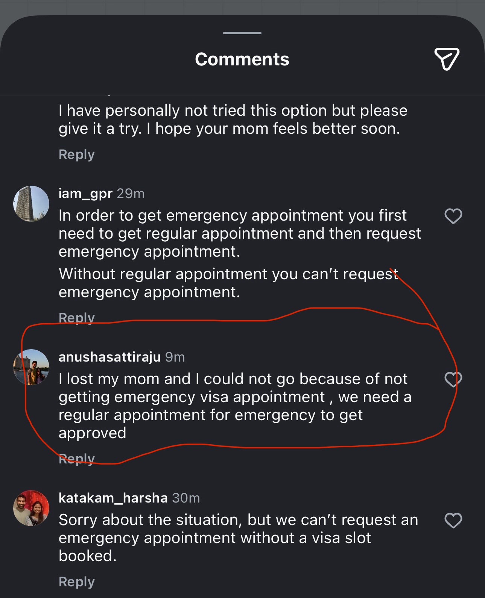The width and height of the screenshot is (485, 598).
Task: Click the katakam_harsha username
Action: point(113,498)
